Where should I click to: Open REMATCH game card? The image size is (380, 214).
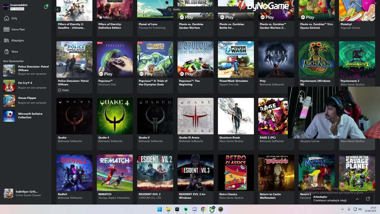tap(115, 180)
